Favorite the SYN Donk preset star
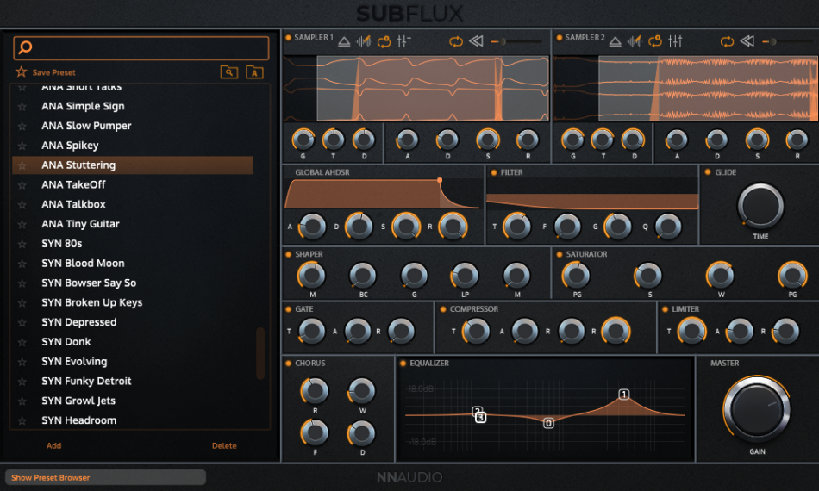 pyautogui.click(x=22, y=342)
